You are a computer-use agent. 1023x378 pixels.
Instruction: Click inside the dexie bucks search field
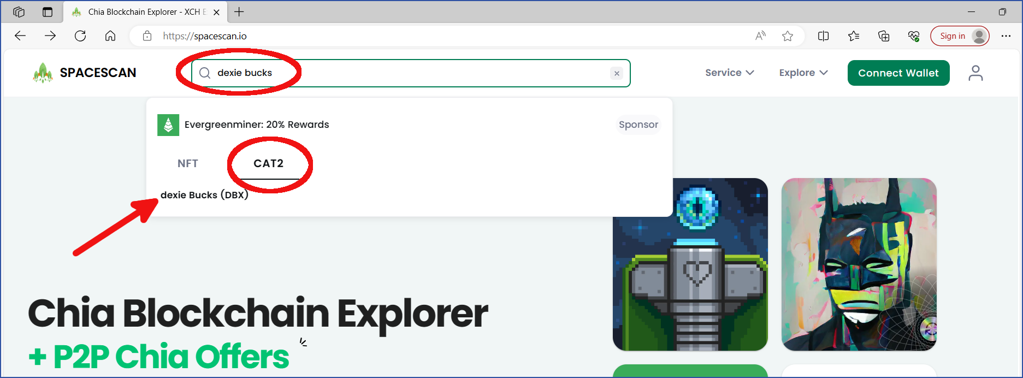click(411, 73)
